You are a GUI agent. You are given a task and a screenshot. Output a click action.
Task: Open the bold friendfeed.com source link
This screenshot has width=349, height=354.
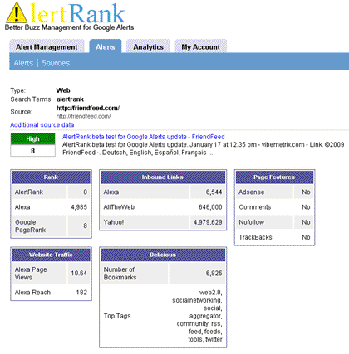tap(88, 108)
